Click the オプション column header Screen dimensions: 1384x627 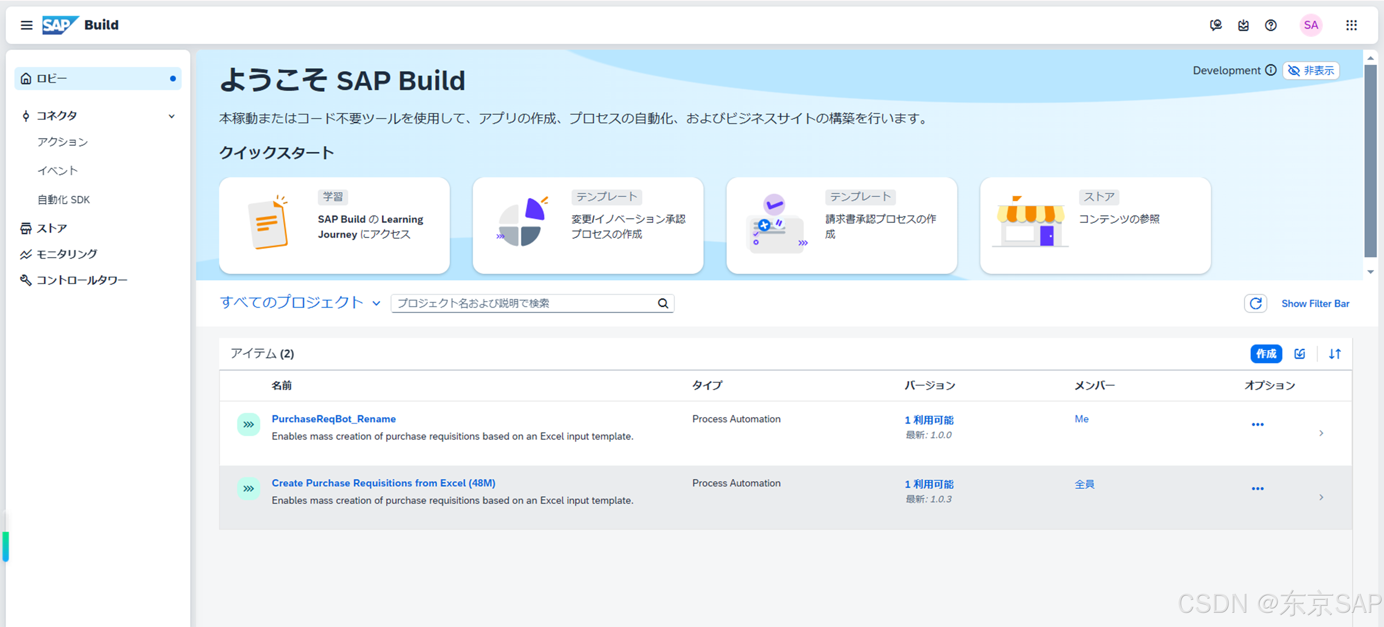pyautogui.click(x=1270, y=385)
